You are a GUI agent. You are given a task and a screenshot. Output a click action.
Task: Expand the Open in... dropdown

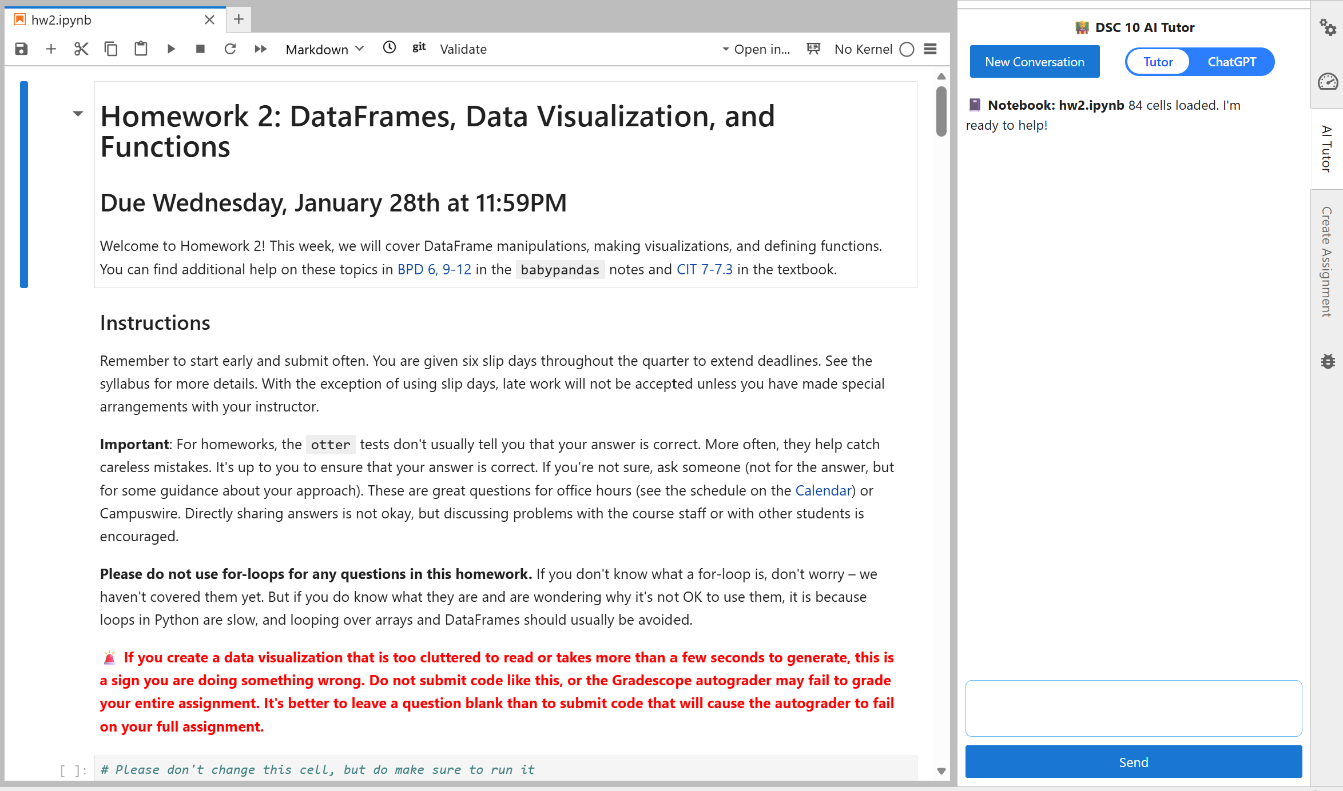pos(756,49)
